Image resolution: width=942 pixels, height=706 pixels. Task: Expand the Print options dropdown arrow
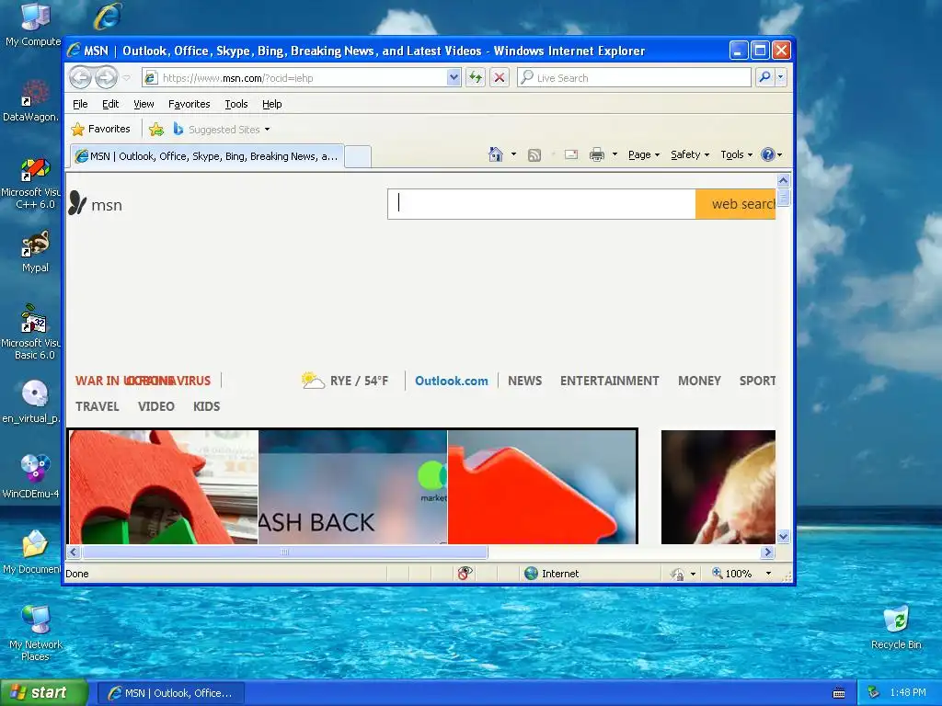[615, 154]
